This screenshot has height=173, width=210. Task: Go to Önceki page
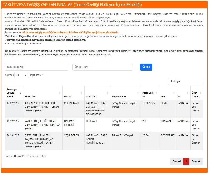pos(177,162)
